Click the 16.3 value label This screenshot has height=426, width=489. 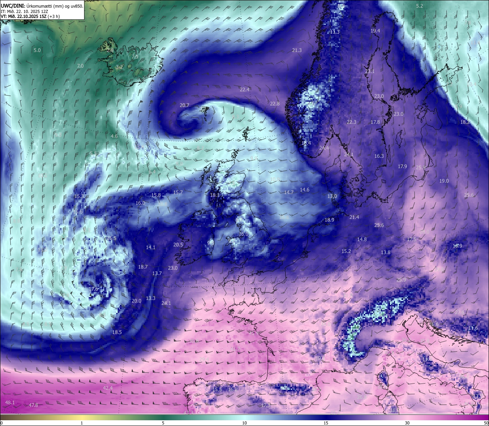coord(379,156)
